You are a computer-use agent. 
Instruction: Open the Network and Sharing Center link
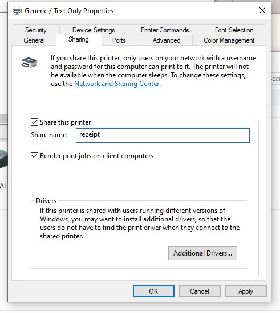(117, 84)
